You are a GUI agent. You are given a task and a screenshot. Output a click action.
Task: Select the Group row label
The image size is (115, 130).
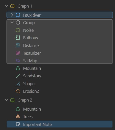click(x=29, y=23)
